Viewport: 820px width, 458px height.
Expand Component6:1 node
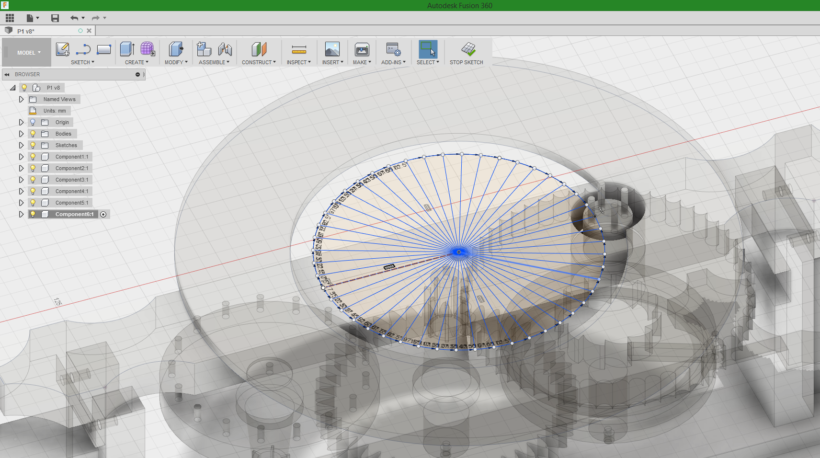coord(21,214)
